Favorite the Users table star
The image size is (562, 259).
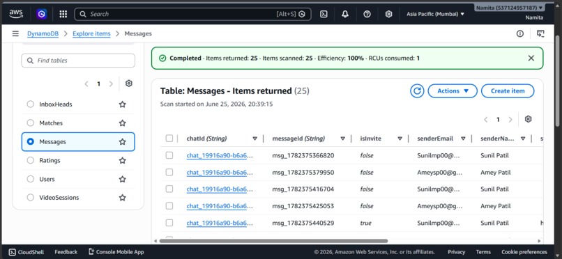point(123,179)
